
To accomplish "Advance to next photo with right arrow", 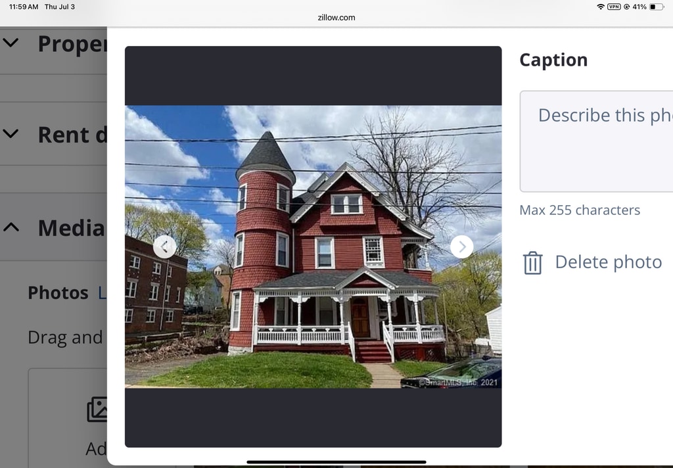I will click(x=462, y=247).
